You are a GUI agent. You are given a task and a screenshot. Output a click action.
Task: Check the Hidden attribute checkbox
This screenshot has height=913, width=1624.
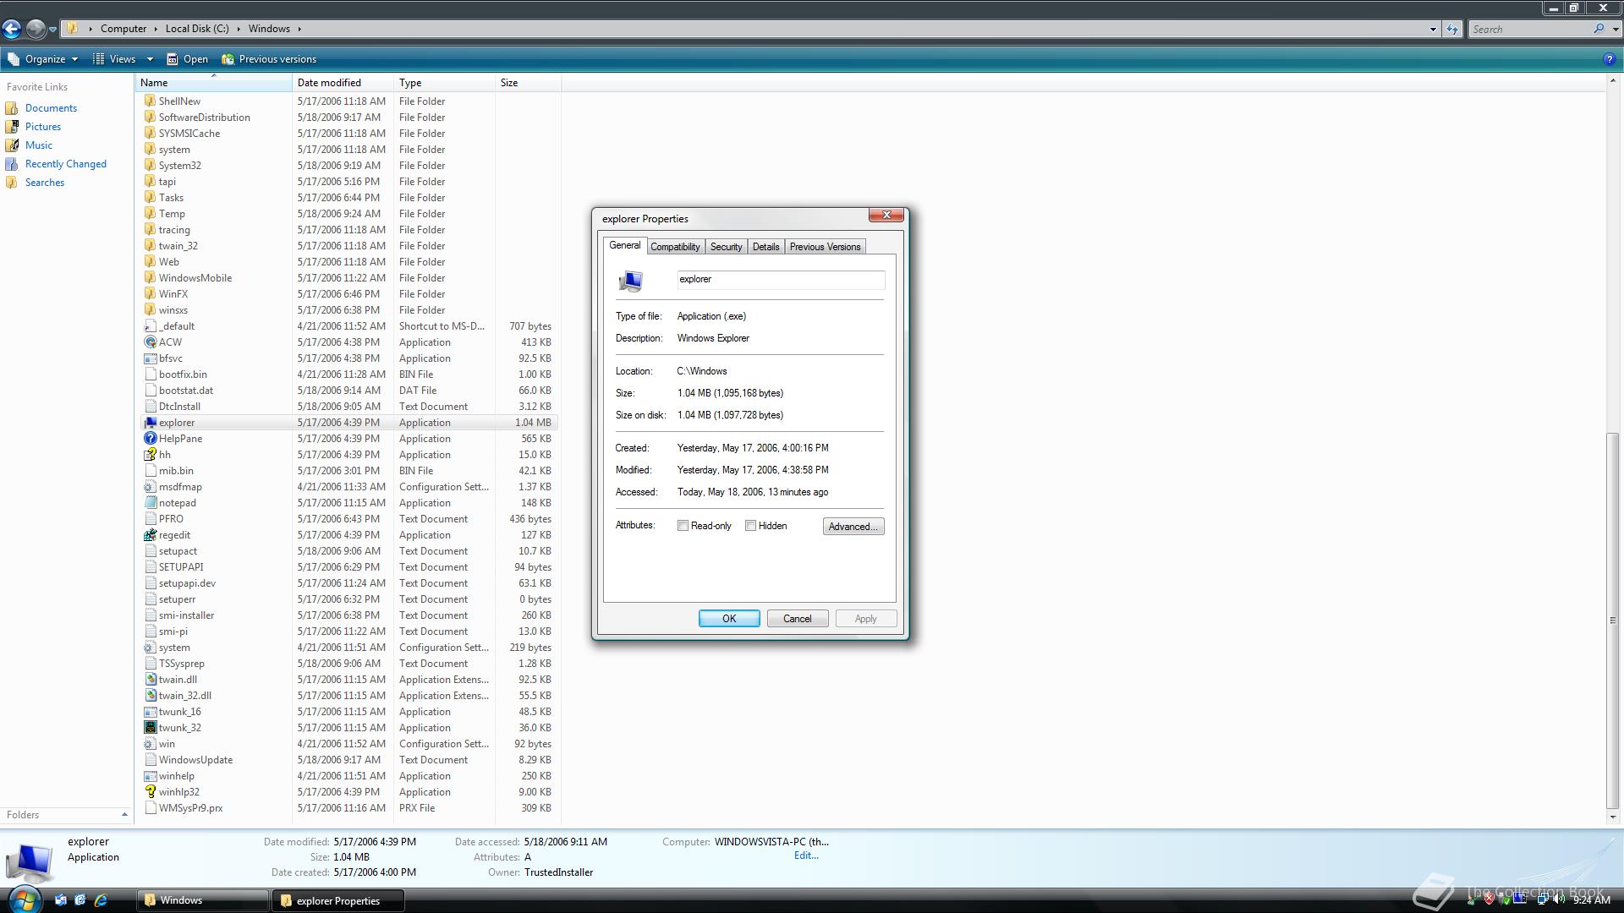pos(750,526)
